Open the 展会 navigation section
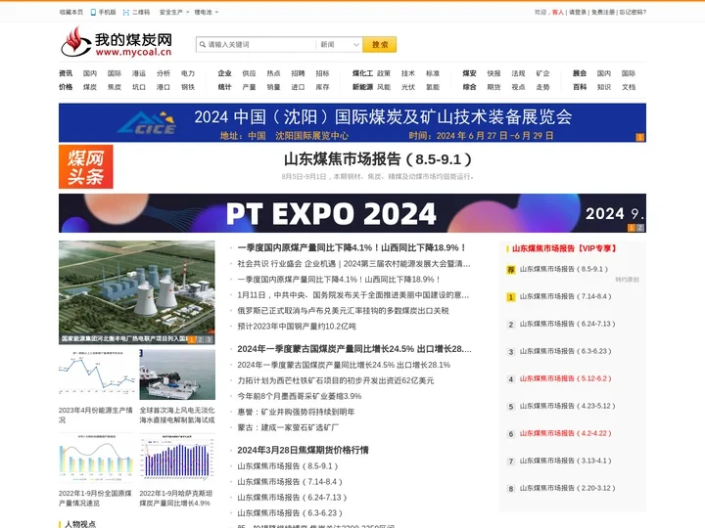This screenshot has width=705, height=528. click(x=580, y=73)
